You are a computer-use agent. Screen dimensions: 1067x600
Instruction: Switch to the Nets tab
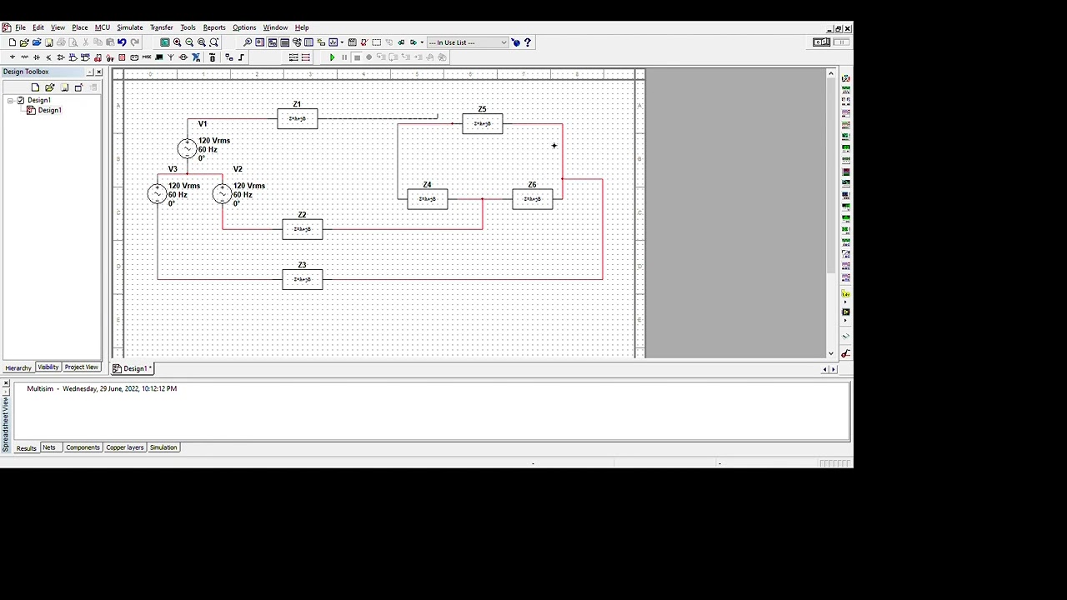(x=49, y=448)
